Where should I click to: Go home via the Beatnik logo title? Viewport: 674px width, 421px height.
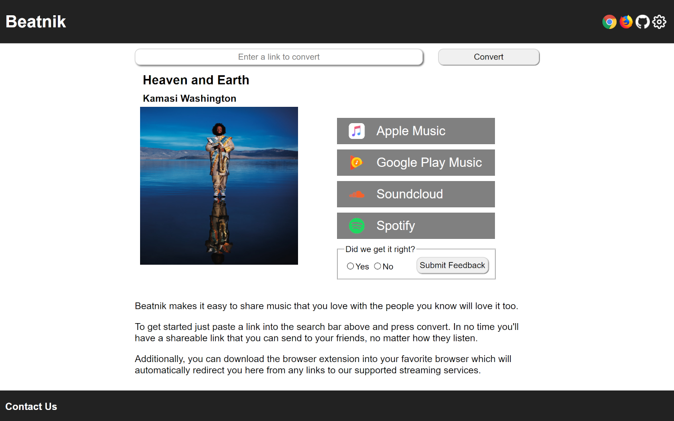36,22
